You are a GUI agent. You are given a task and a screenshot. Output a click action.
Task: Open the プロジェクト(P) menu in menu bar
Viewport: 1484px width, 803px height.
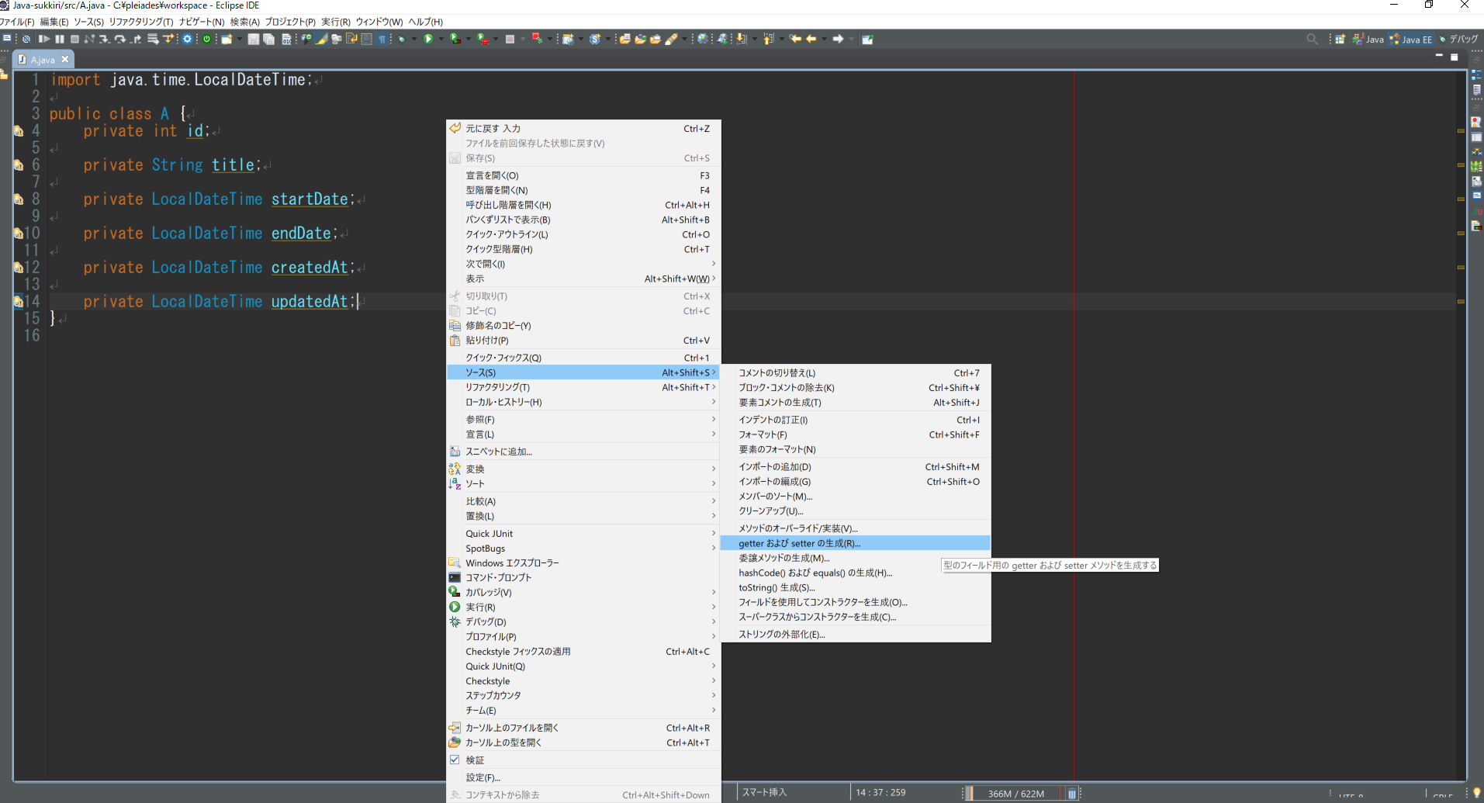click(x=290, y=22)
